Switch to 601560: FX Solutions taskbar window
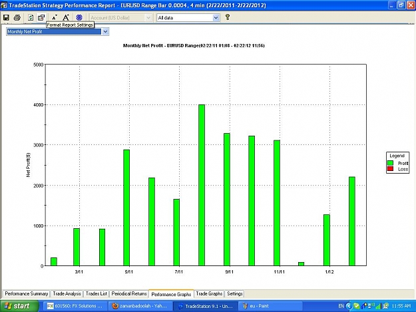 point(76,306)
